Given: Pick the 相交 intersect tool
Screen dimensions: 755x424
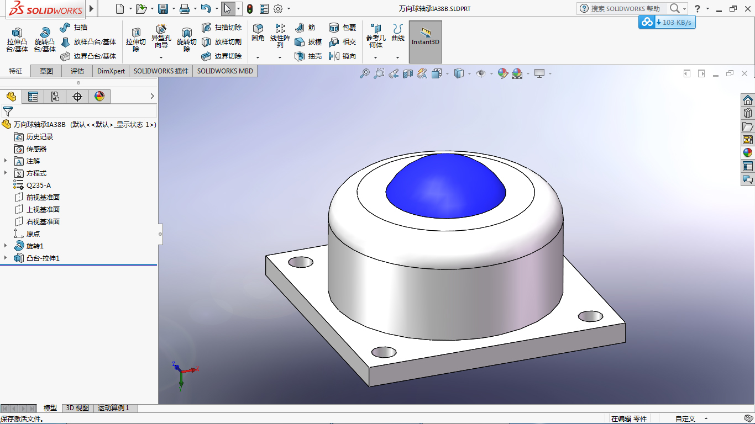Looking at the screenshot, I should pos(343,41).
